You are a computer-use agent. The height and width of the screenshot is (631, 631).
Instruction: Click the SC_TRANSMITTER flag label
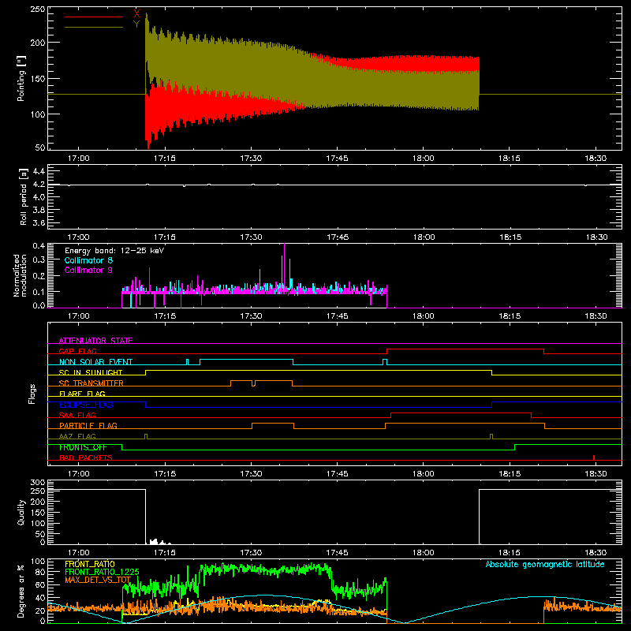coord(91,383)
